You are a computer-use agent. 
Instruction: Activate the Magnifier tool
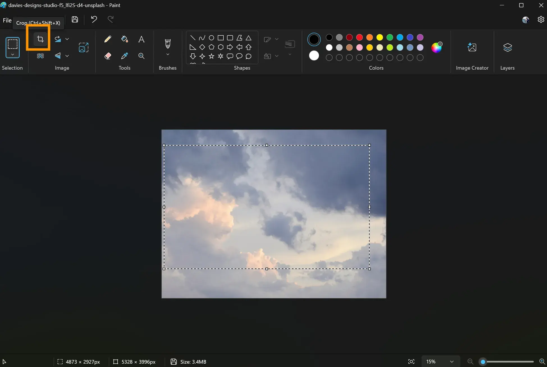[141, 56]
